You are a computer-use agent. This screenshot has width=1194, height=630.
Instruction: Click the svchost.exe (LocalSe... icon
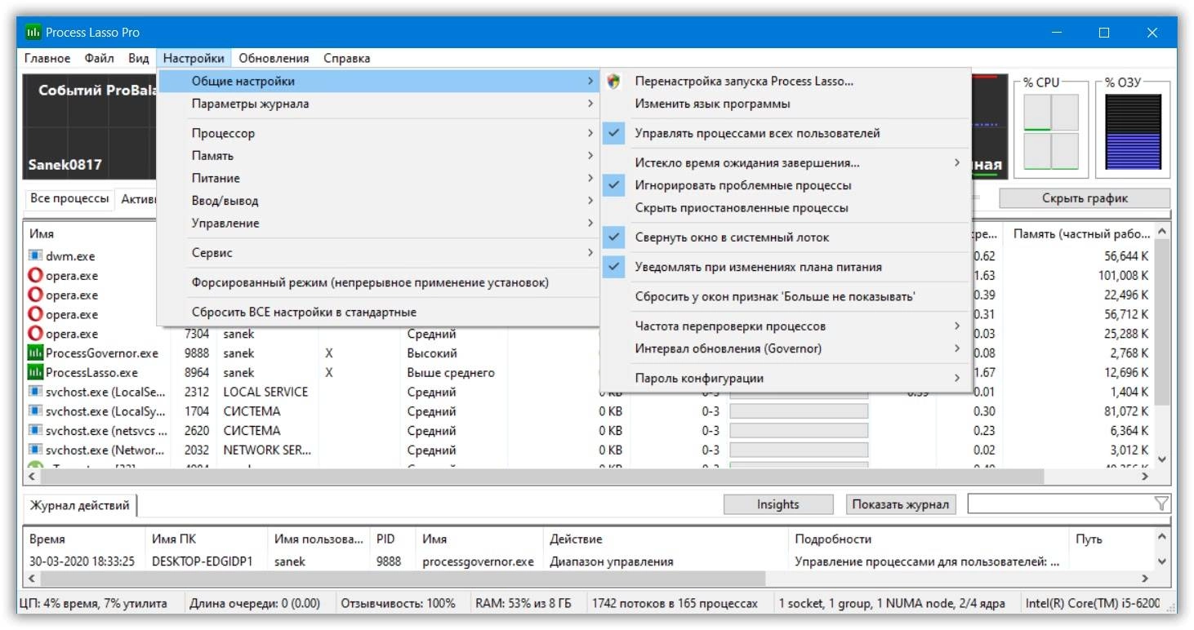(35, 392)
